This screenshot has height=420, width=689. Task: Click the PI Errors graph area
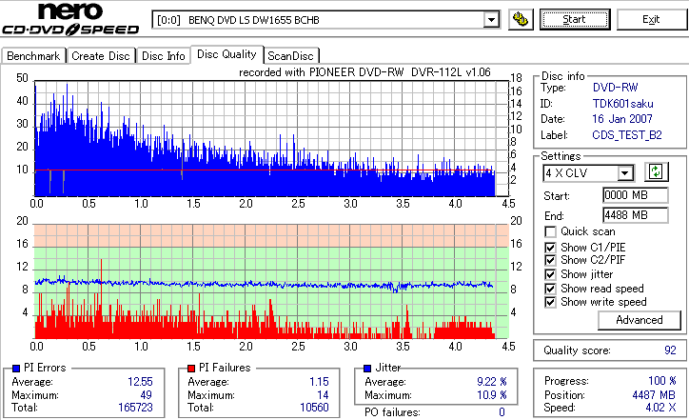[271, 138]
